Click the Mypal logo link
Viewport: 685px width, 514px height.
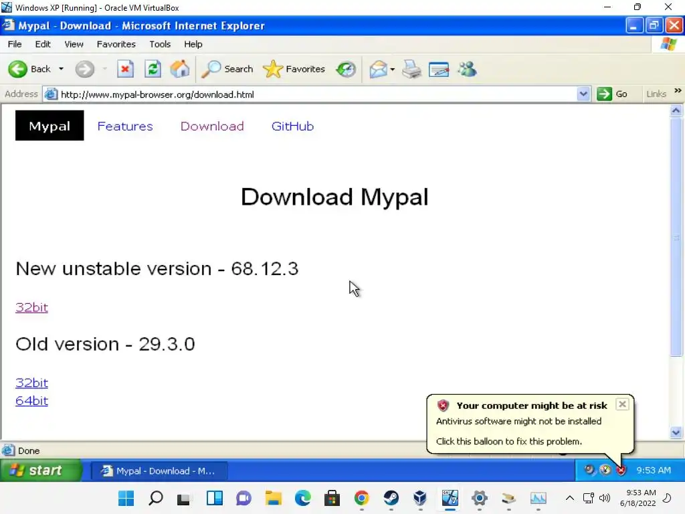50,125
